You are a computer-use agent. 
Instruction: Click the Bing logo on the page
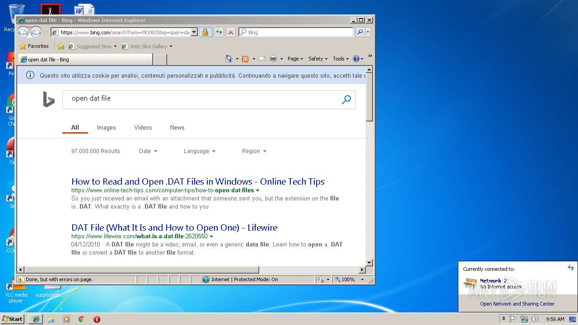coord(49,99)
